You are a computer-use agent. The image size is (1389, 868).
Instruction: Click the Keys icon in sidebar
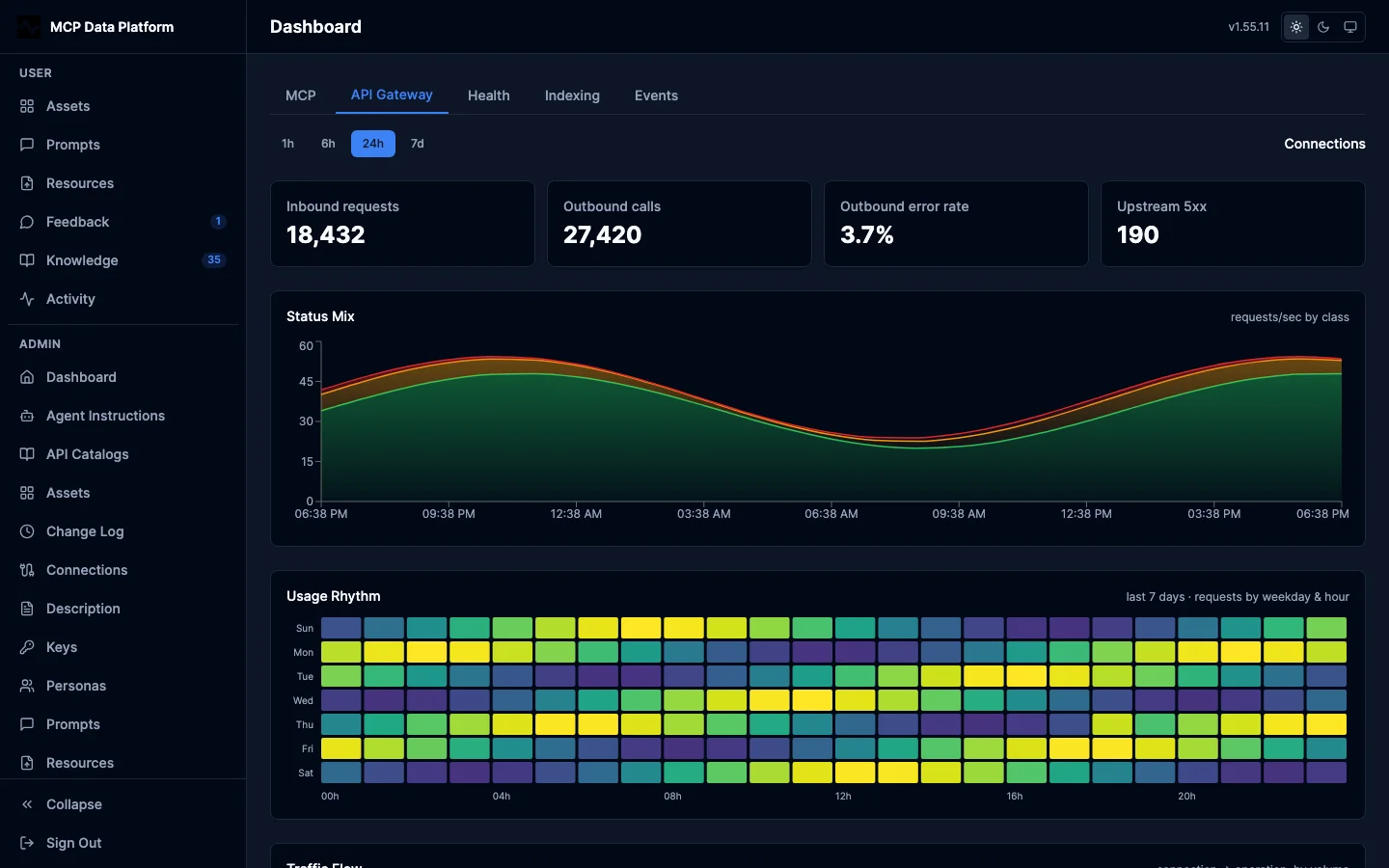coord(27,647)
